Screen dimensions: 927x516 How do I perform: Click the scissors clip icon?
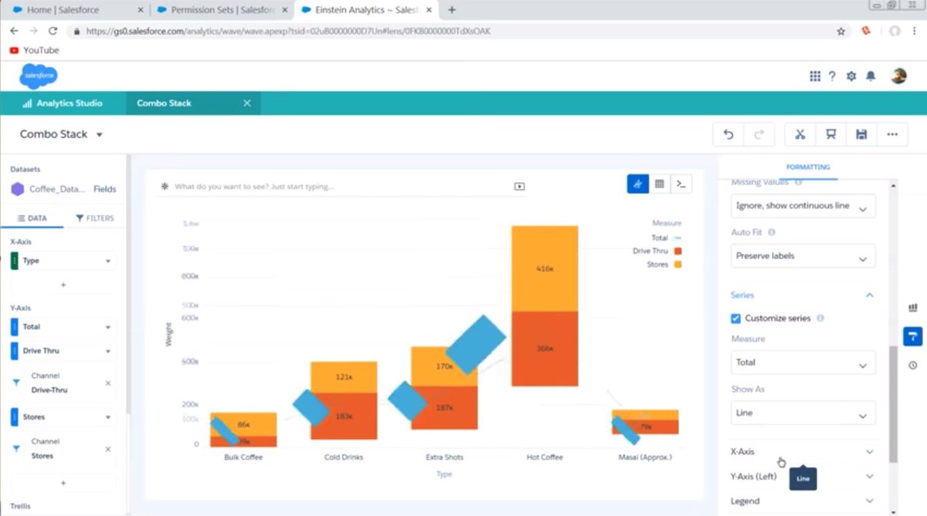[800, 134]
